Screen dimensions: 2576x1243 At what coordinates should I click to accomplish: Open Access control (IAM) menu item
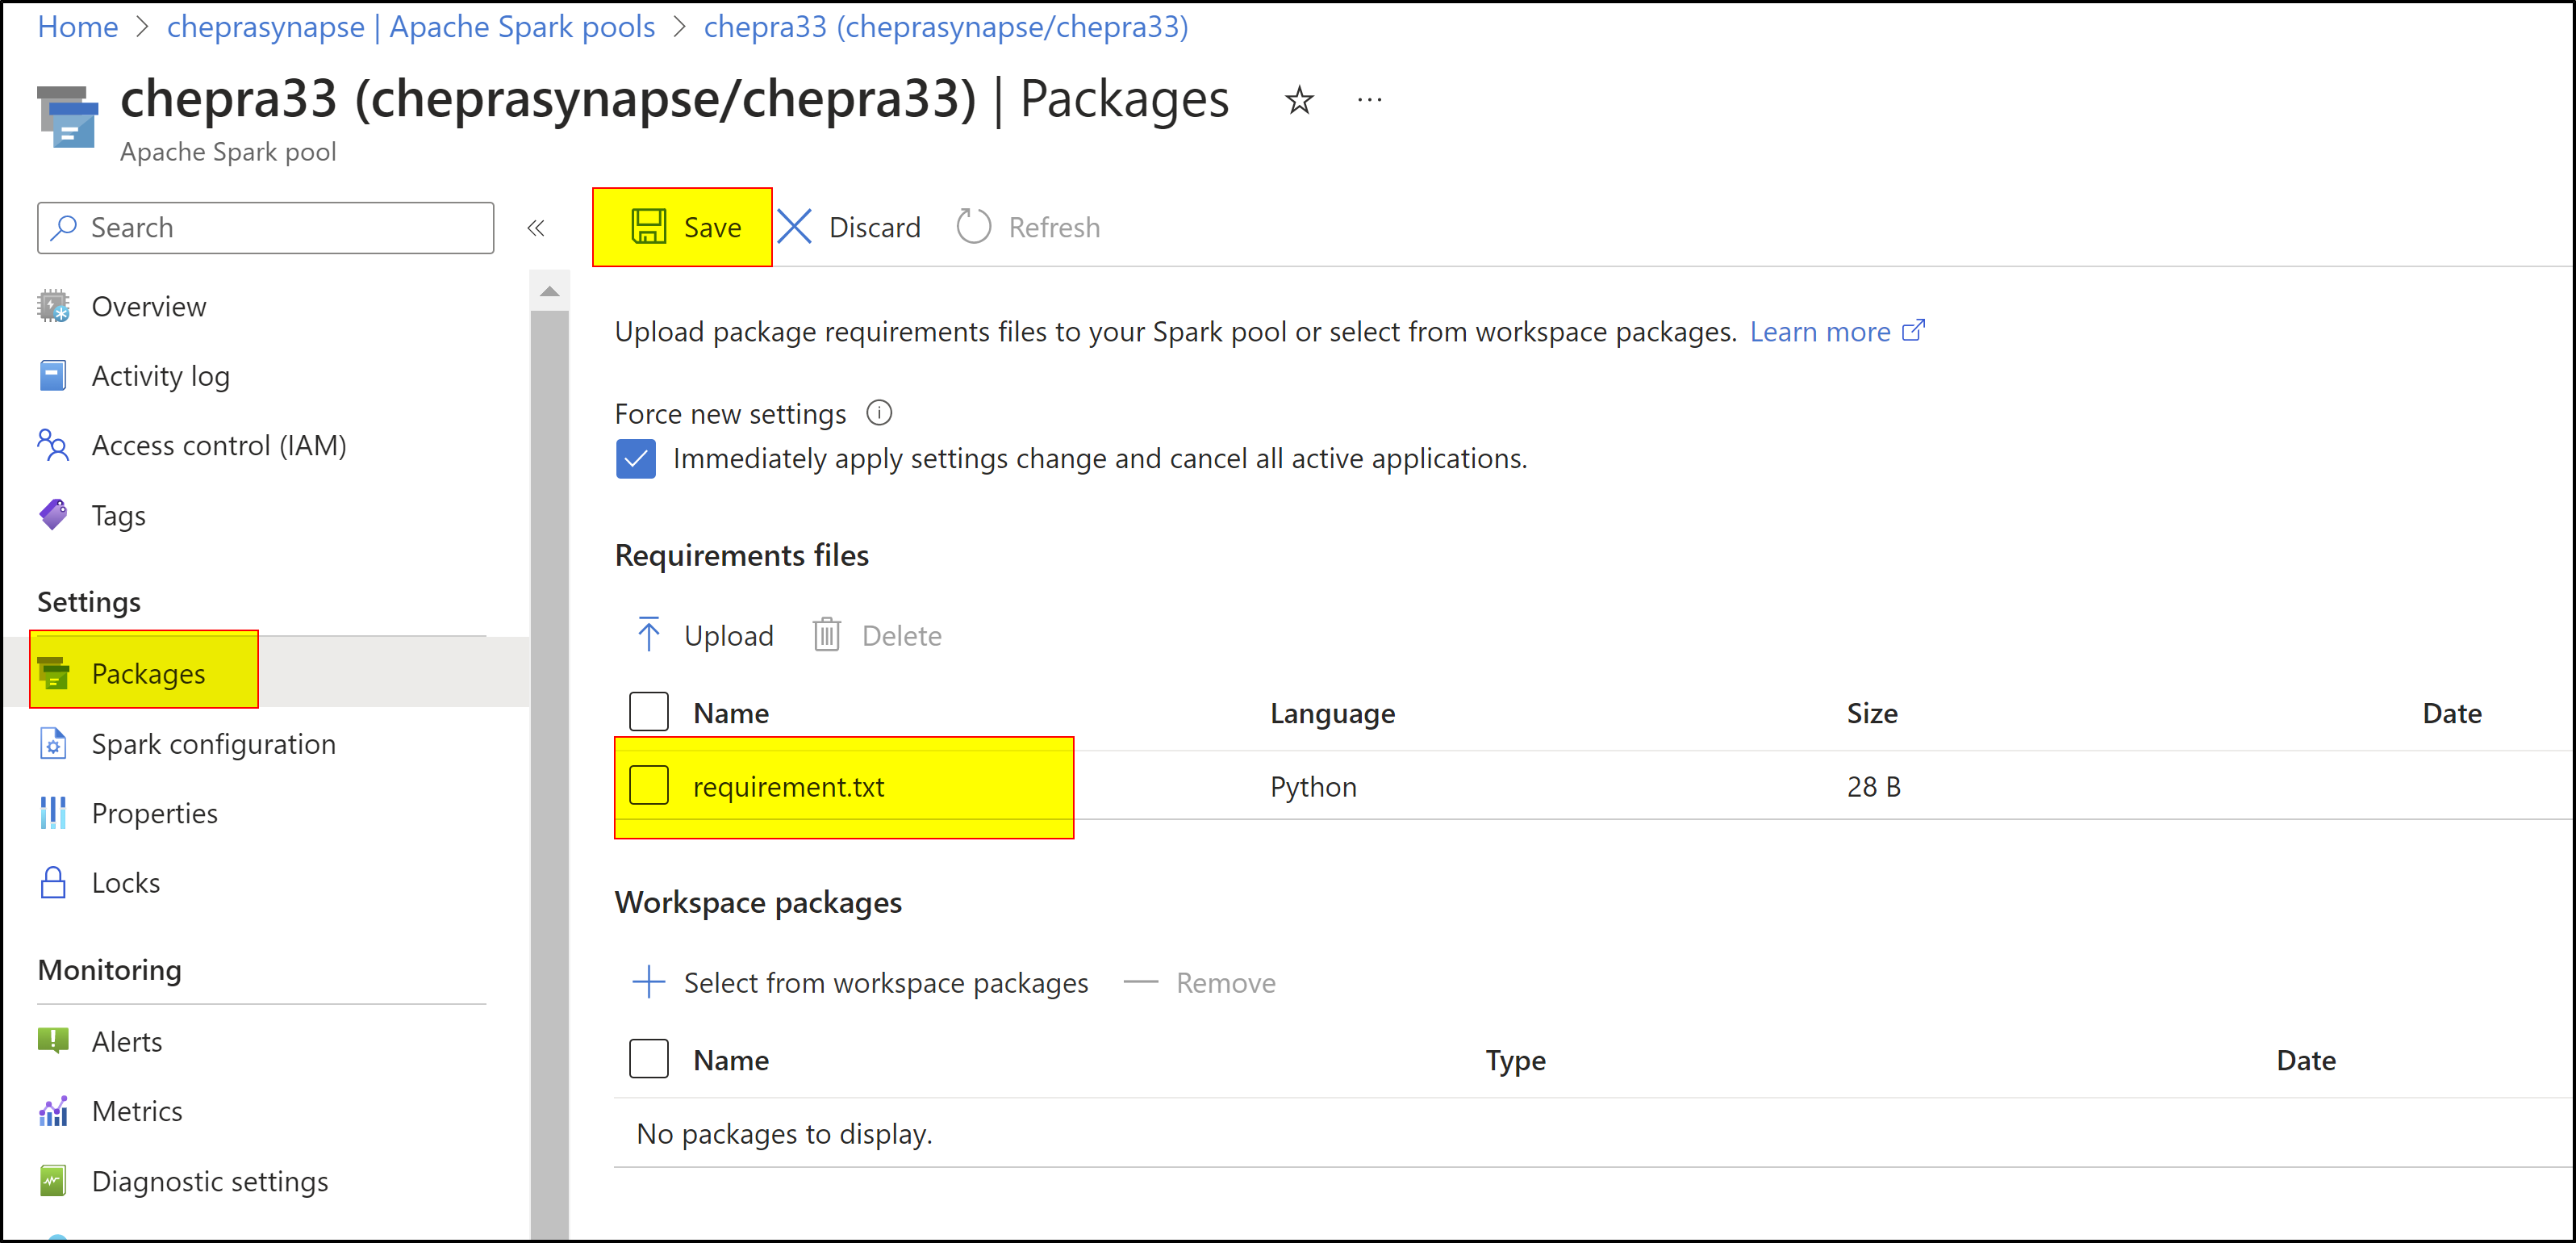tap(219, 446)
